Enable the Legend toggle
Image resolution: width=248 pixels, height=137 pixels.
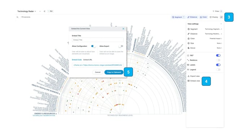pyautogui.click(x=218, y=70)
